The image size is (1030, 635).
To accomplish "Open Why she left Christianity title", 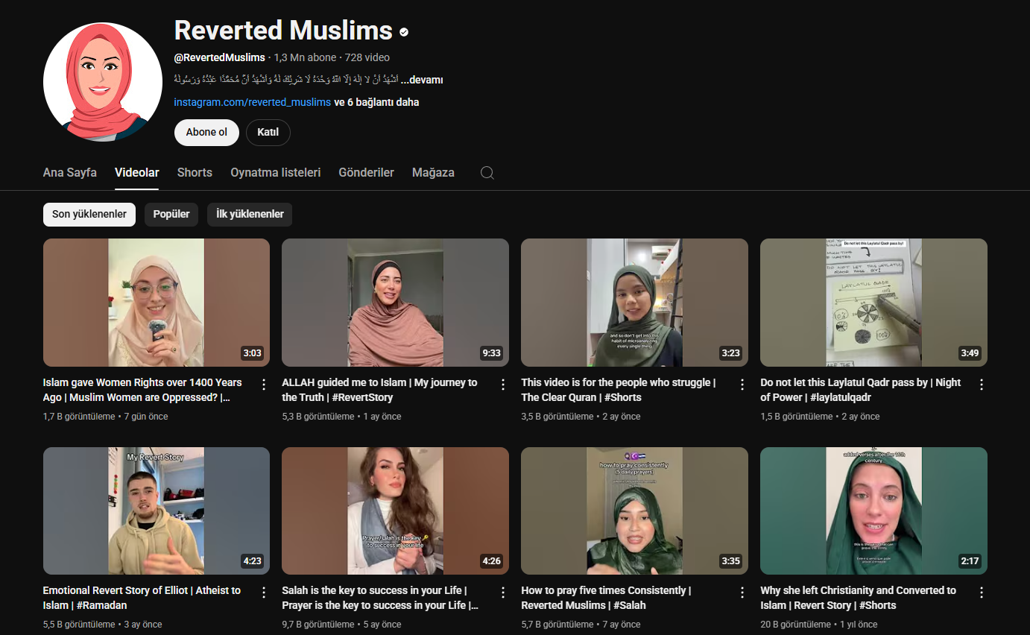I will pos(859,598).
